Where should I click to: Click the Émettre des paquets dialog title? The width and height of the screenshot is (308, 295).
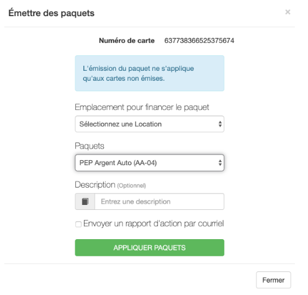pyautogui.click(x=52, y=13)
